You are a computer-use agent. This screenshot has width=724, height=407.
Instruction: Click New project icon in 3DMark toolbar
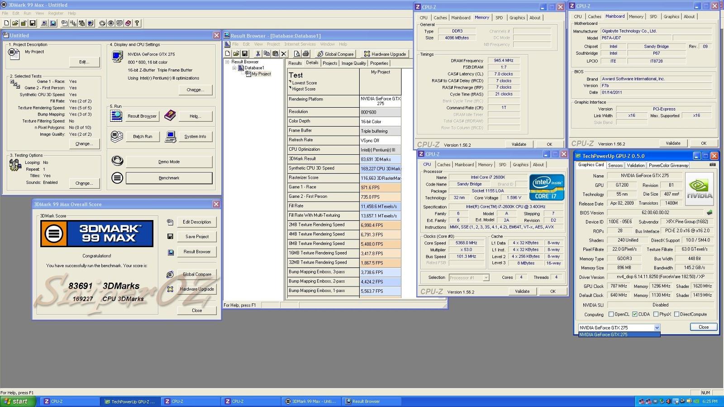click(x=6, y=23)
